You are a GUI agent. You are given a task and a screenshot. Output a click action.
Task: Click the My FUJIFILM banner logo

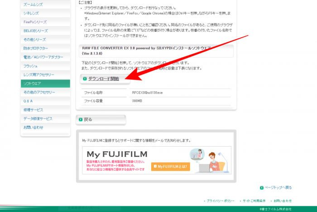click(x=117, y=154)
